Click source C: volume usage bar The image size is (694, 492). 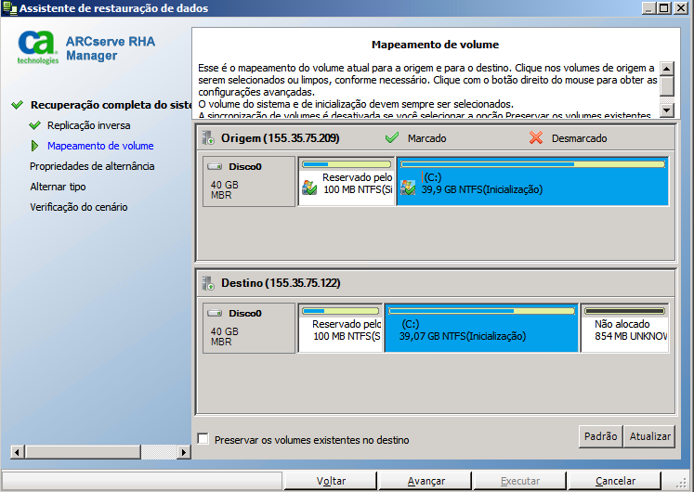tap(532, 164)
